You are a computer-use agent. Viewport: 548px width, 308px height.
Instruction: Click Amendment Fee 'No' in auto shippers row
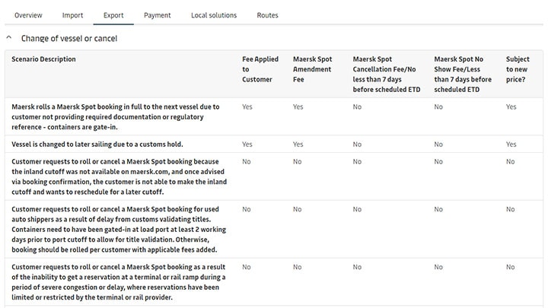click(297, 209)
